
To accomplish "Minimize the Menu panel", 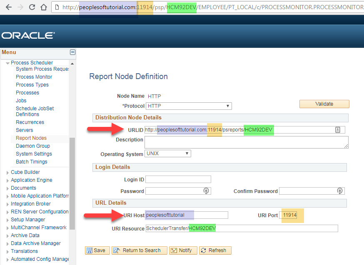I will 72,52.
